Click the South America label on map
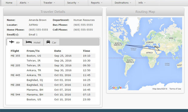188x112 pixels. (x=130, y=61)
